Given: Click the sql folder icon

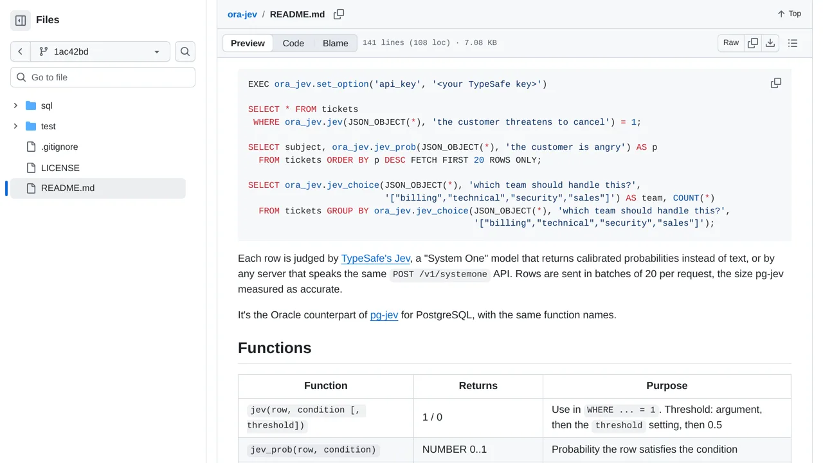Looking at the screenshot, I should (x=31, y=105).
